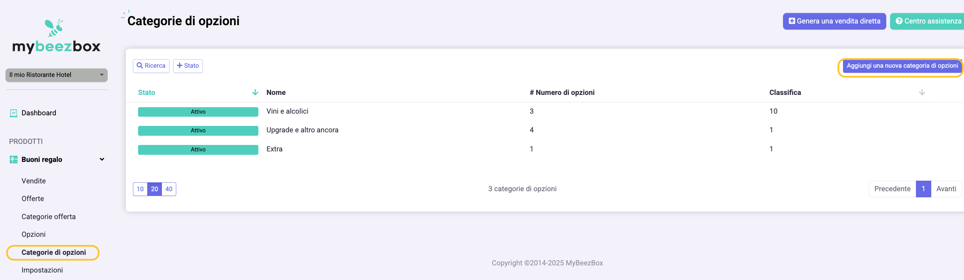Image resolution: width=964 pixels, height=280 pixels.
Task: Click the Buoni regalo gift icon
Action: click(14, 160)
